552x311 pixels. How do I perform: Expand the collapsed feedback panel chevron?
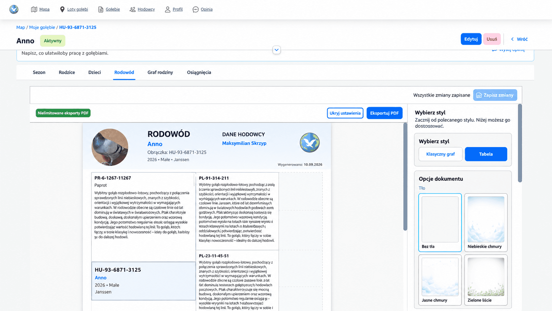[x=277, y=50]
